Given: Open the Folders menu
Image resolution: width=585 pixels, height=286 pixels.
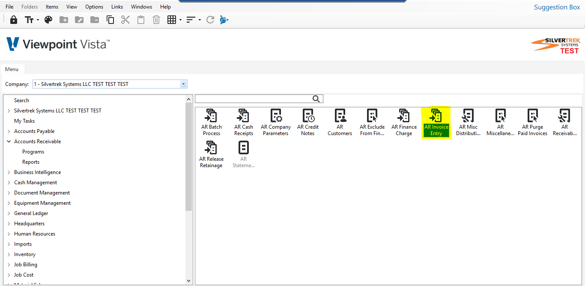Looking at the screenshot, I should [30, 6].
